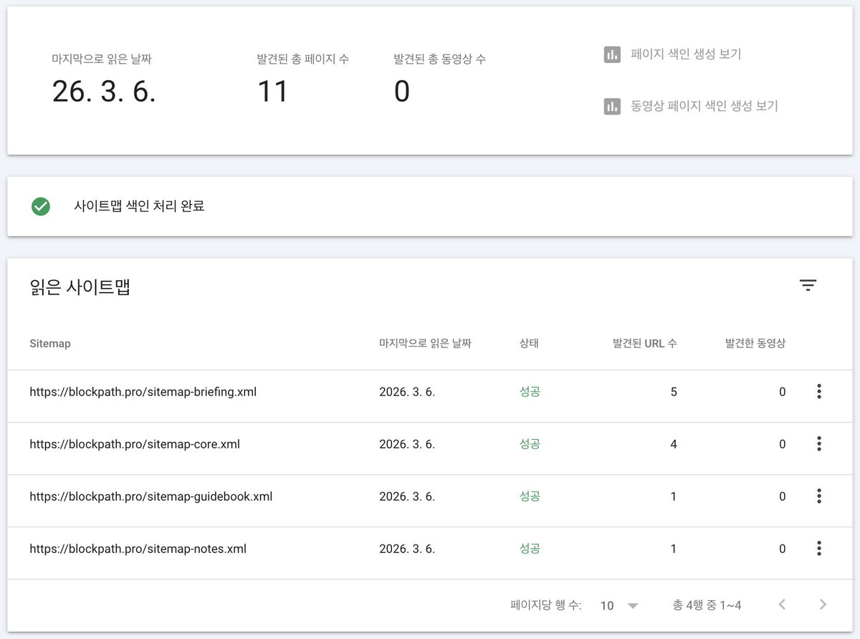Click 동영상 페이지 색인 생성 보기 link
The image size is (860, 639).
click(704, 106)
